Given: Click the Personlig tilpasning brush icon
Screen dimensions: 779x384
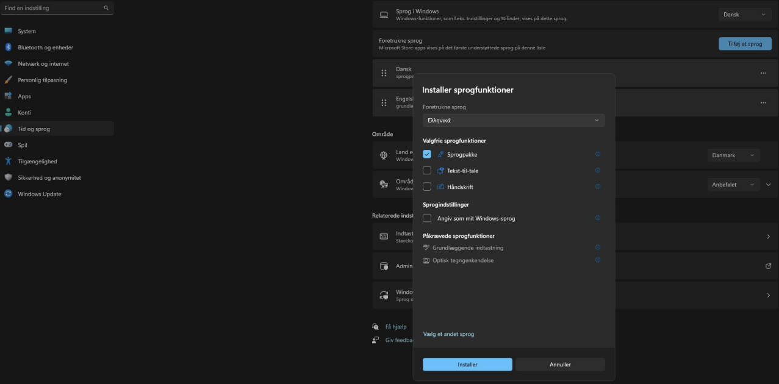Looking at the screenshot, I should 9,80.
